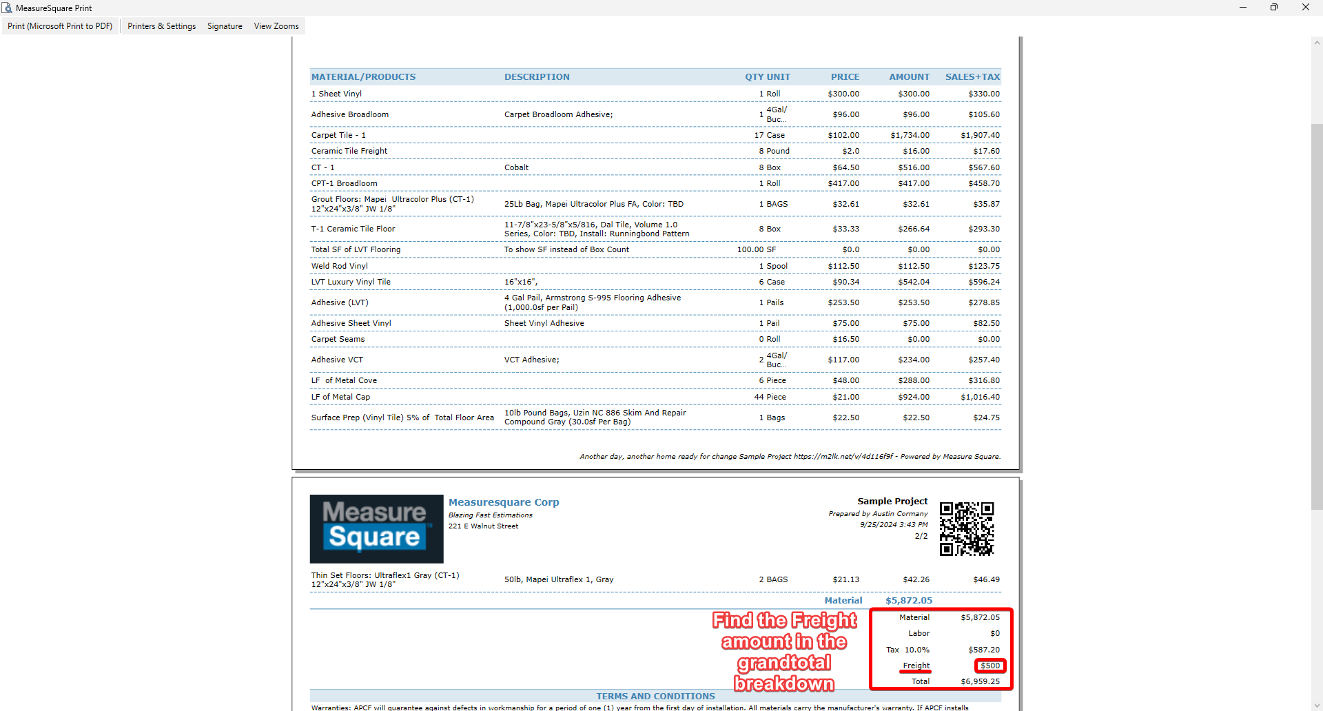Select the 'LF of Metal Cap' row name
Viewport: 1323px width, 711px height.
(x=340, y=397)
